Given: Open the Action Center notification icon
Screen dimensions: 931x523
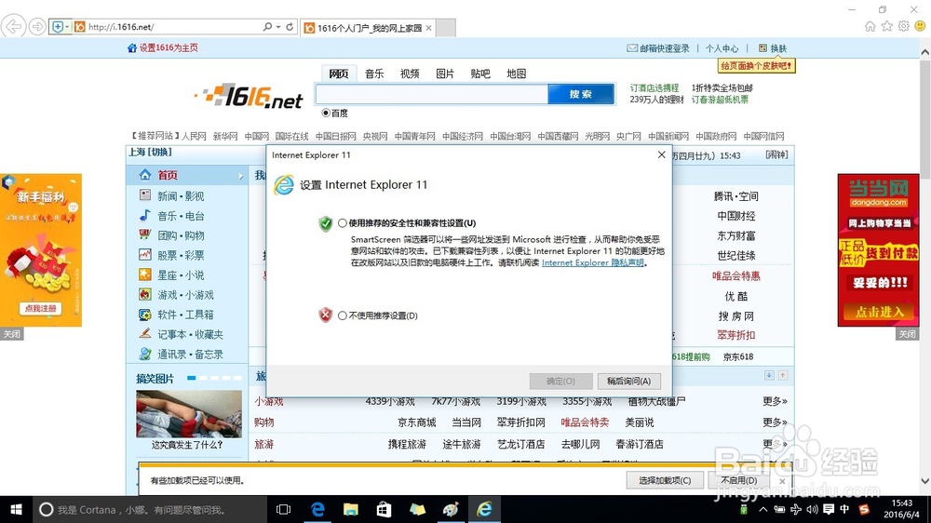Looking at the screenshot, I should [829, 509].
